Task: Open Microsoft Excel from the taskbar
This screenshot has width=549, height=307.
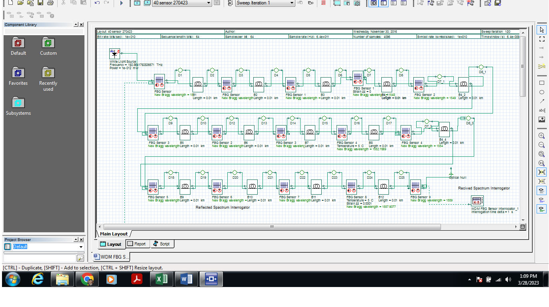Action: coord(162,279)
